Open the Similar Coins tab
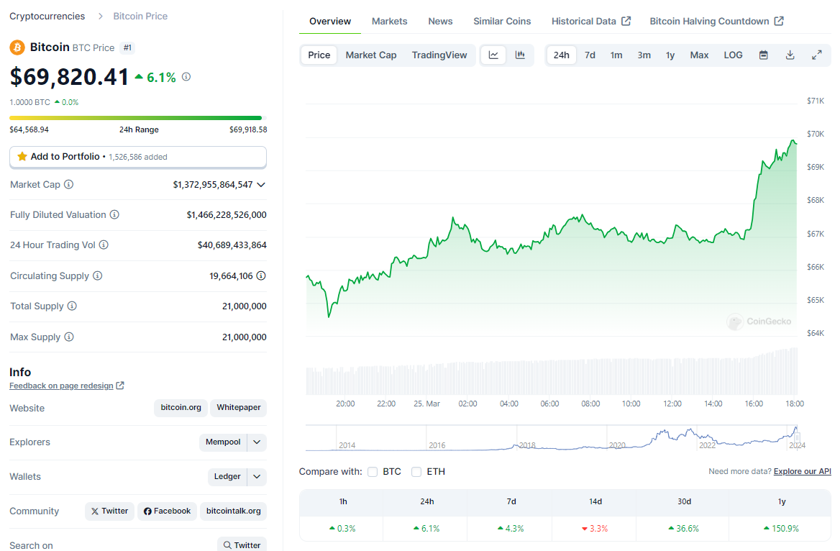Screen dimensions: 840x551 [x=502, y=22]
